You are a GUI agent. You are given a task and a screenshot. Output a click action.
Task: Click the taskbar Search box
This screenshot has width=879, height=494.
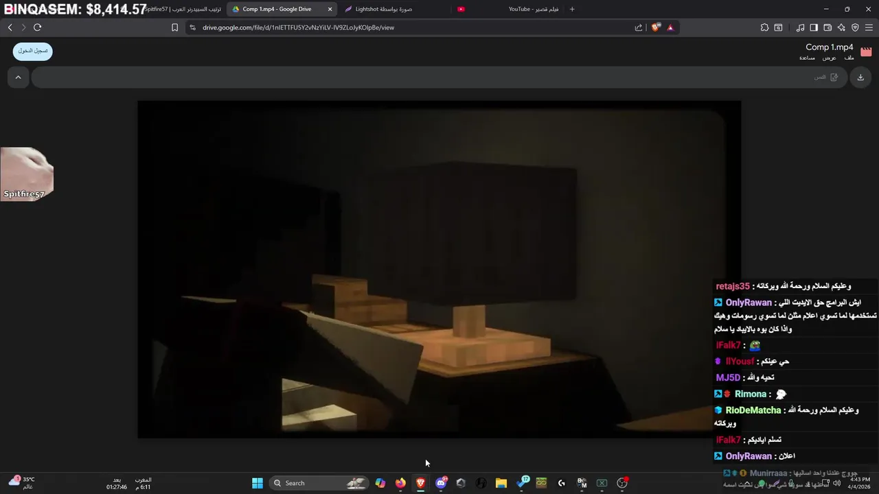(319, 483)
